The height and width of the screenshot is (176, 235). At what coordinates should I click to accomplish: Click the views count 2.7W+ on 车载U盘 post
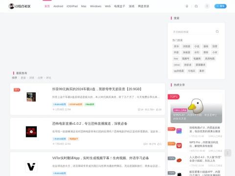(149, 110)
